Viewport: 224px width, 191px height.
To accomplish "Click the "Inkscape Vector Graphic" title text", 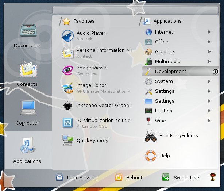I will point(104,106).
